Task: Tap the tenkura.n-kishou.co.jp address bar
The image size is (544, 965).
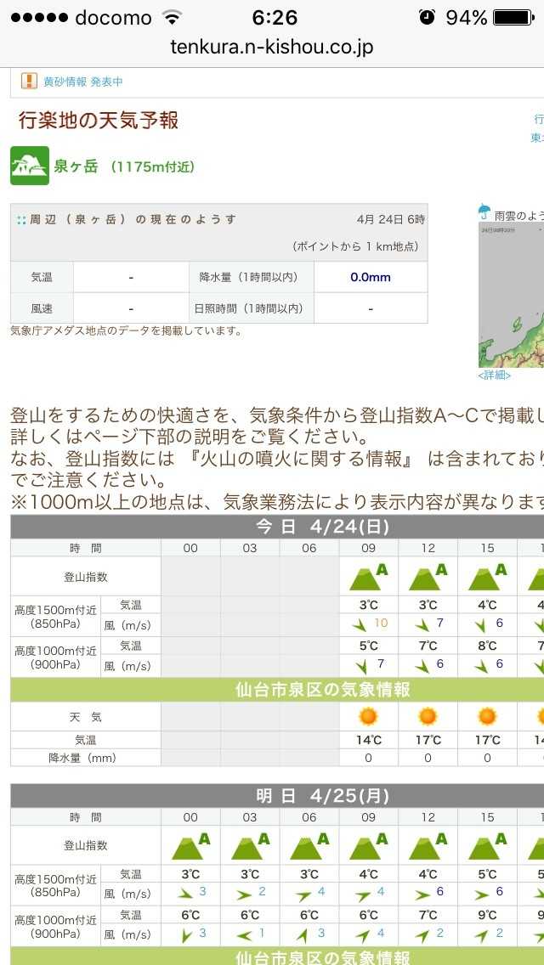Action: tap(272, 47)
